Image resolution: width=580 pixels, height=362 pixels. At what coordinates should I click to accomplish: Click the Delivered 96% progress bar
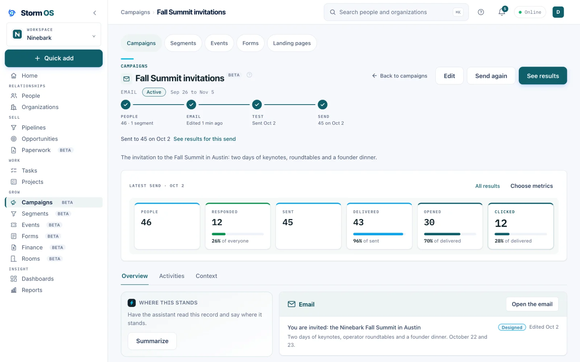(x=379, y=234)
